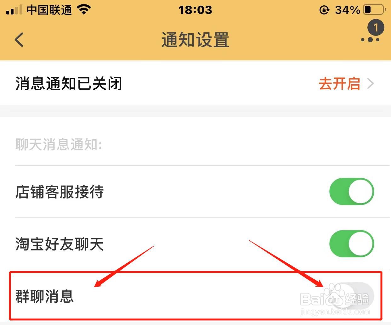This screenshot has width=391, height=325.
Task: Open the three-dot more menu
Action: click(x=370, y=40)
